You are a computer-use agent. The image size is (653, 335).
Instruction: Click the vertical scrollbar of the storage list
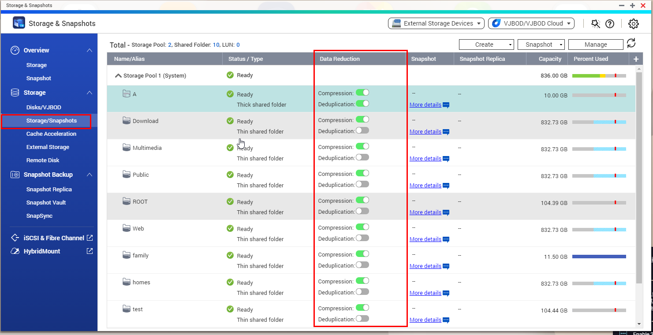pyautogui.click(x=639, y=176)
